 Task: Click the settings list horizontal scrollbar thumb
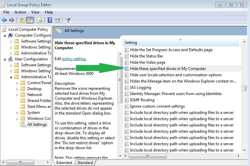(148, 156)
